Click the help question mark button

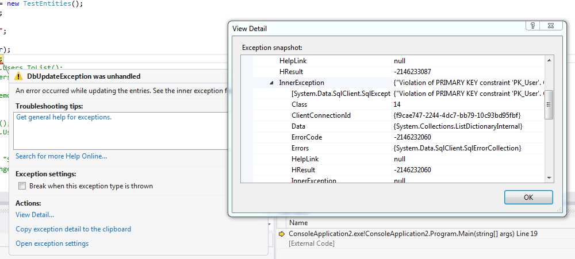coord(534,26)
